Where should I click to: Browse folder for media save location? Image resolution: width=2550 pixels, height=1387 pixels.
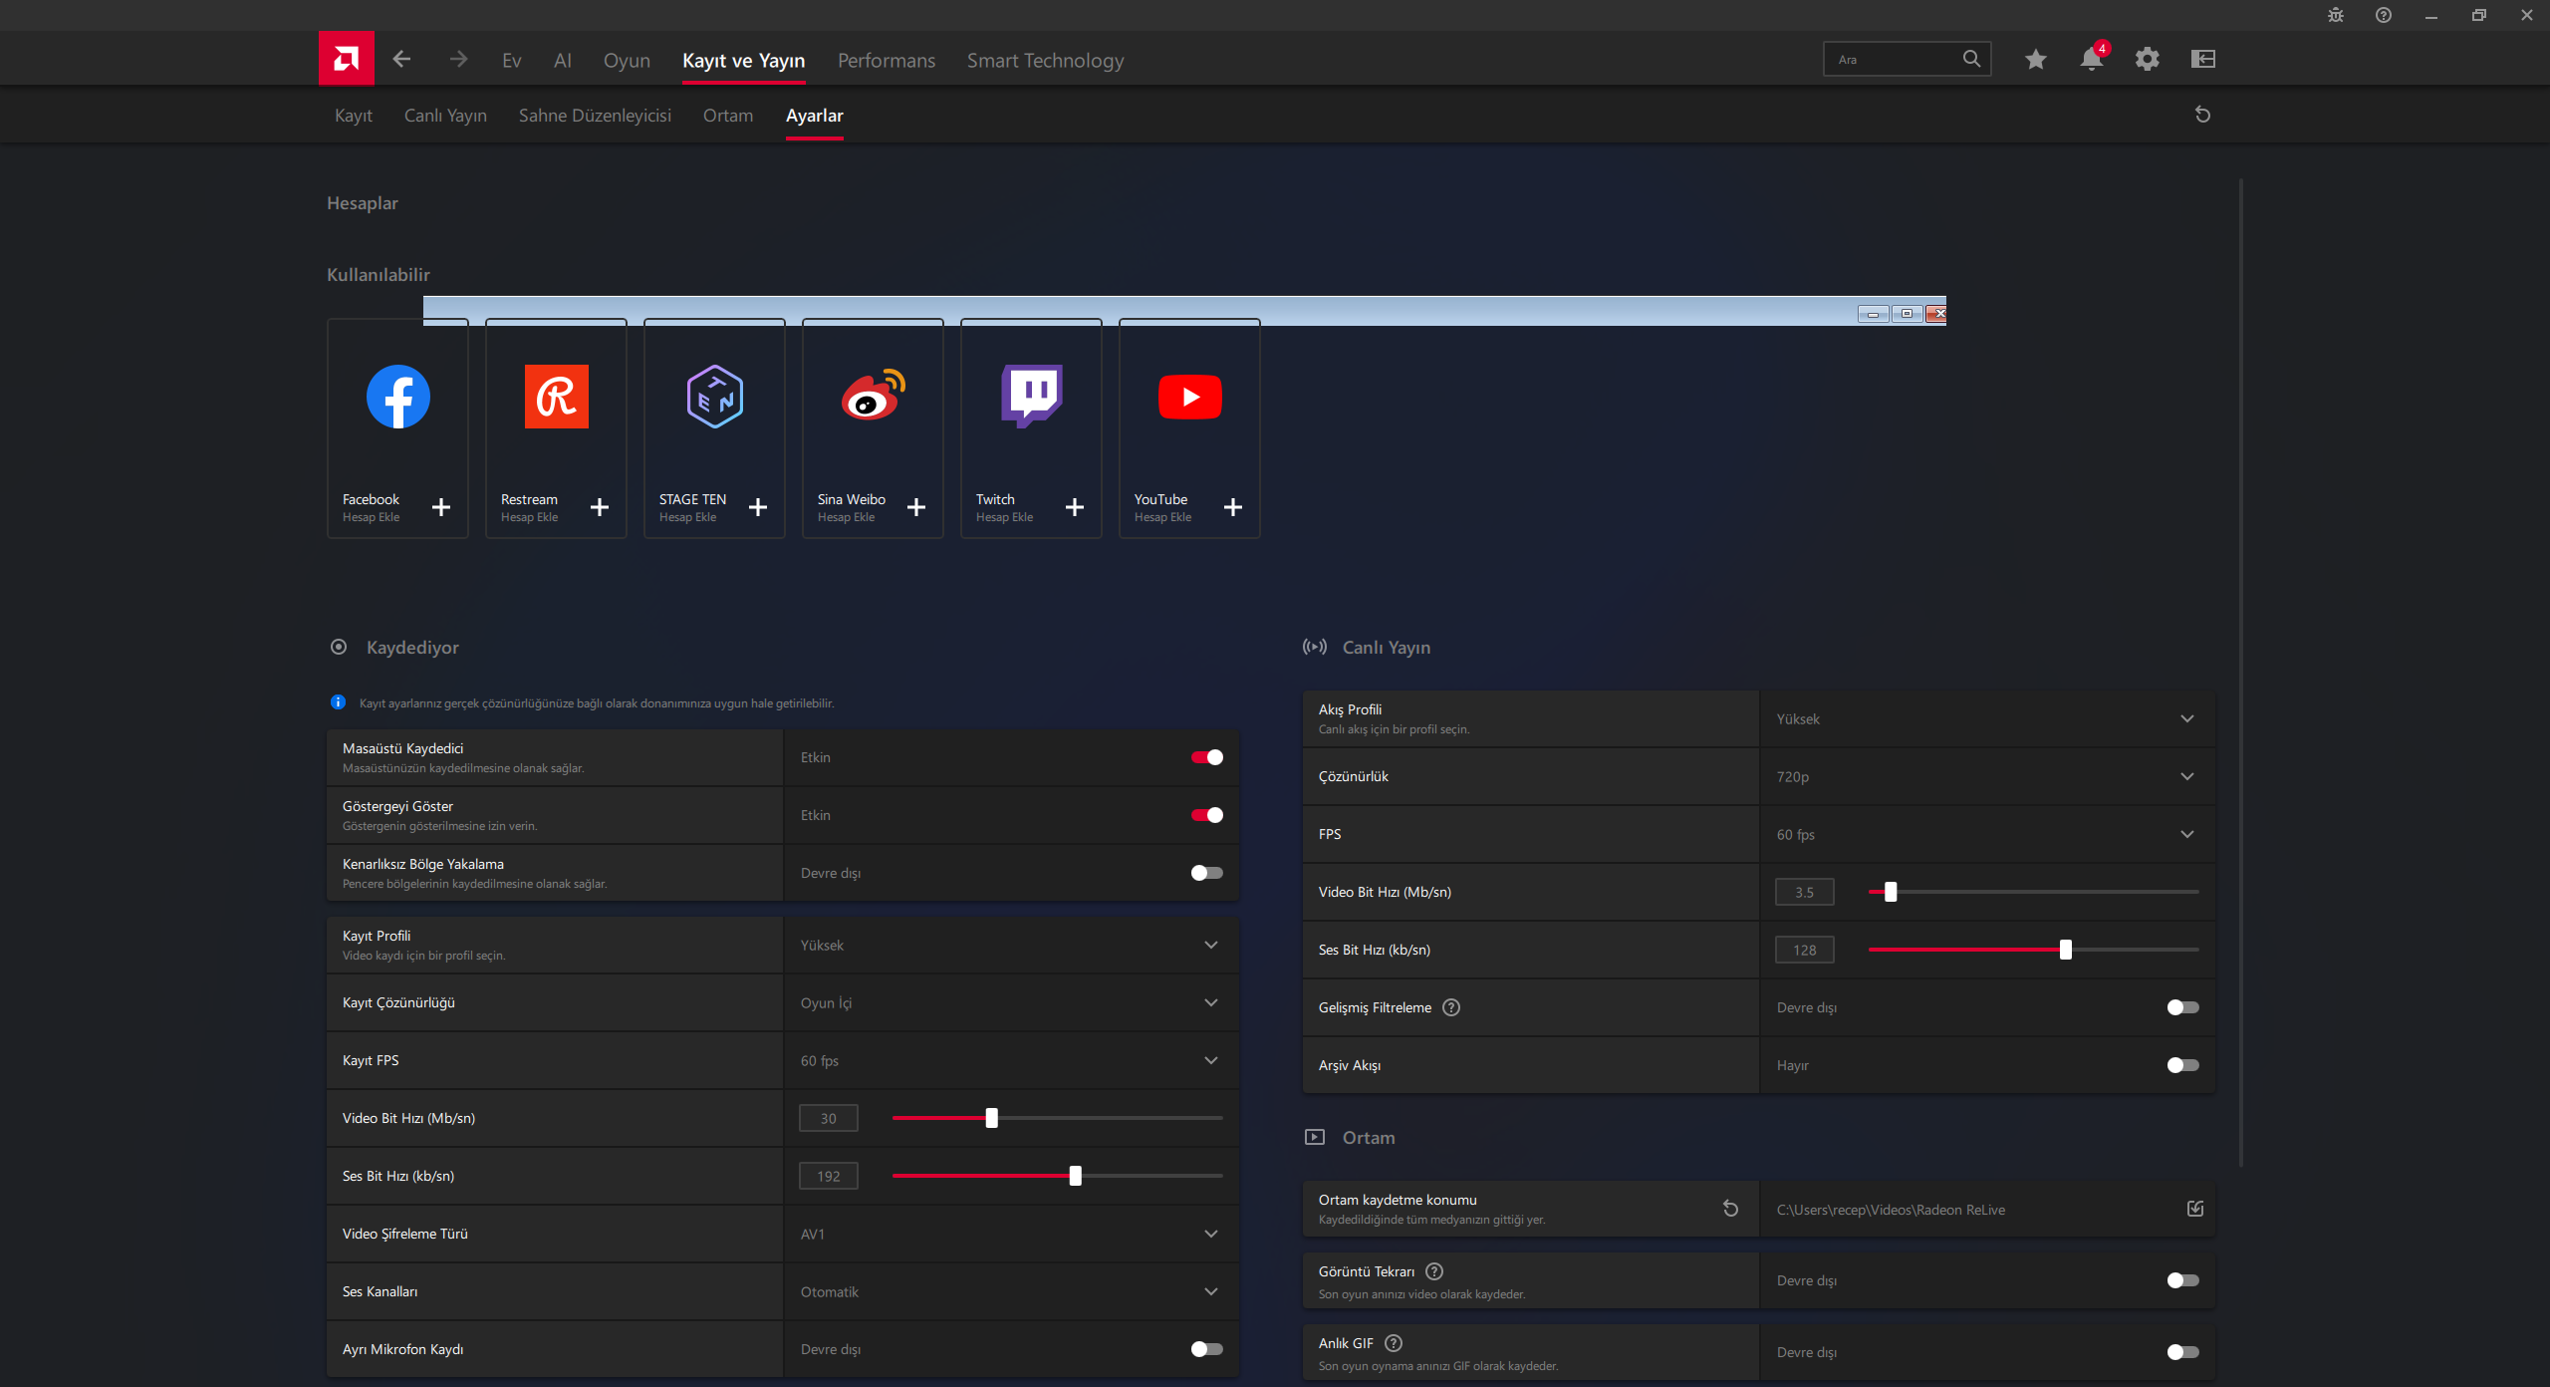coord(2195,1209)
